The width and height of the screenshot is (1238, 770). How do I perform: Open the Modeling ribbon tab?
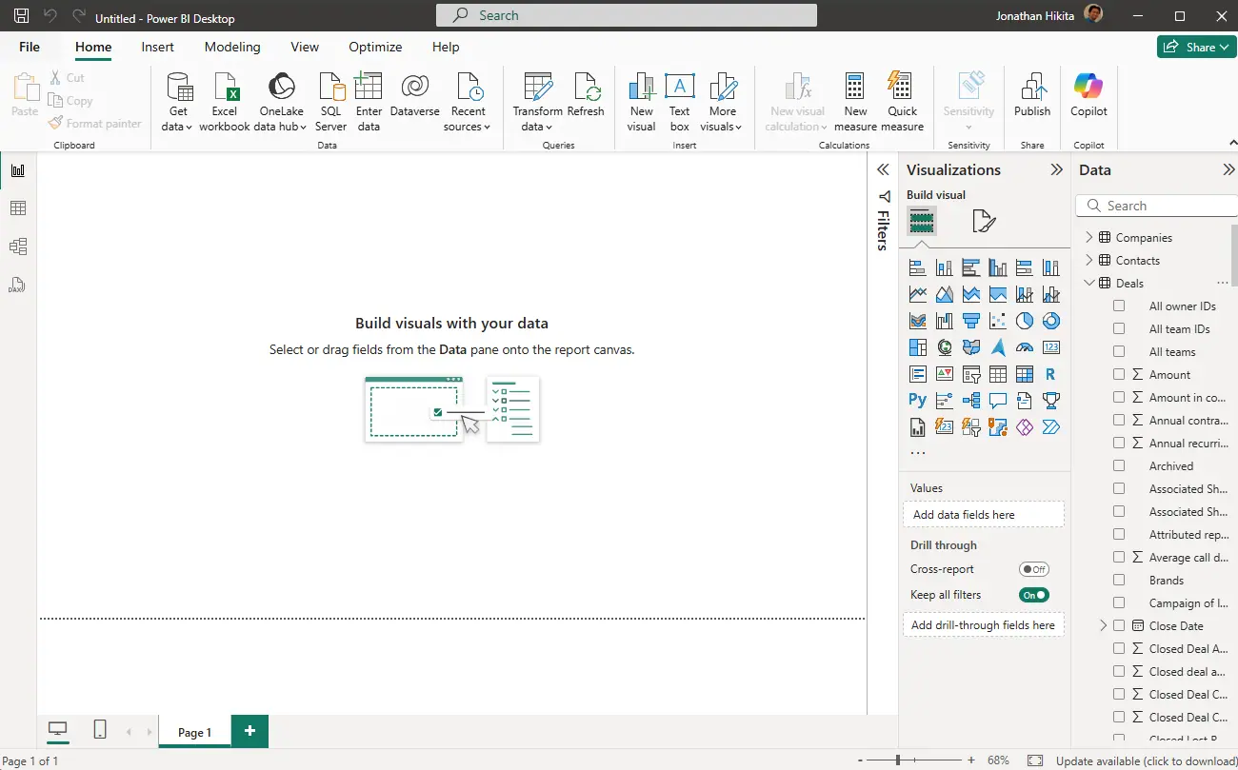point(232,47)
